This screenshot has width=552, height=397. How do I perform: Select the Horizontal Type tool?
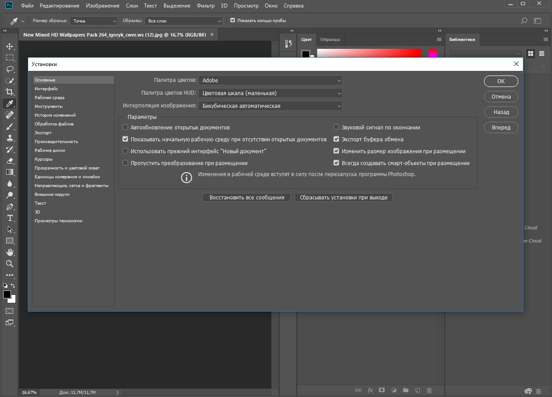9,218
